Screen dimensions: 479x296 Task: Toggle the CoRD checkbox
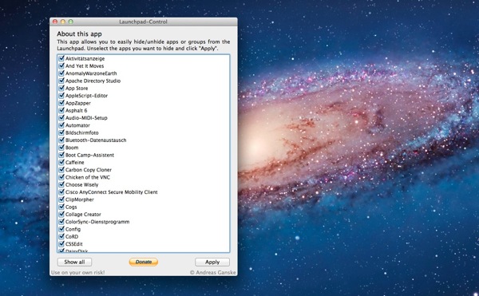(61, 236)
